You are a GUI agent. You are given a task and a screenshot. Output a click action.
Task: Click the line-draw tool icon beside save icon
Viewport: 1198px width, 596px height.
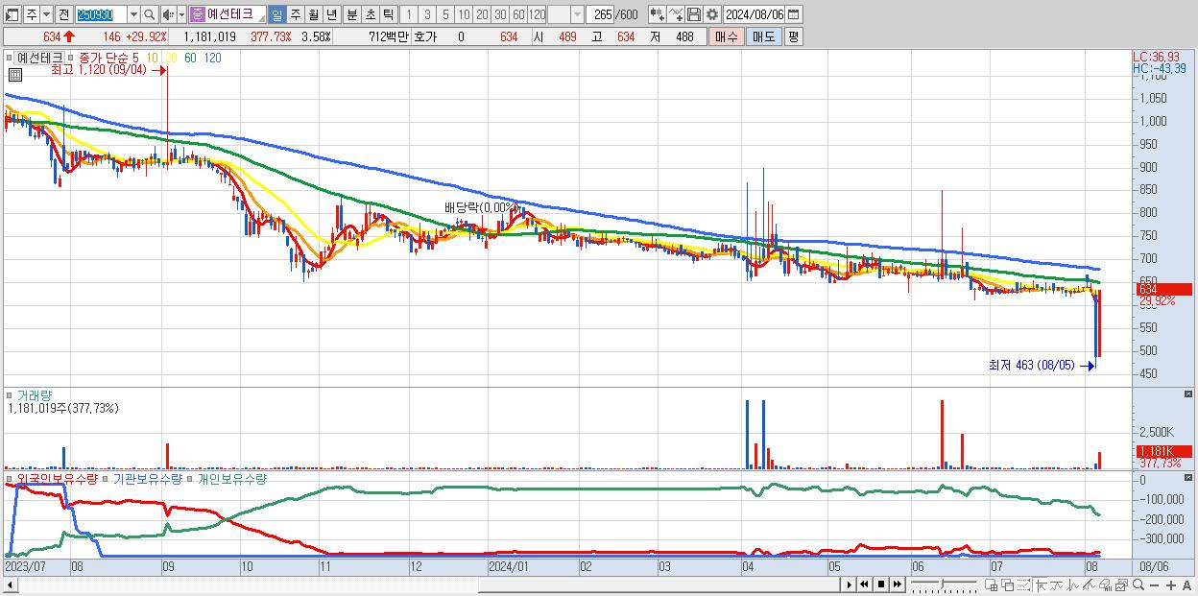coord(676,14)
